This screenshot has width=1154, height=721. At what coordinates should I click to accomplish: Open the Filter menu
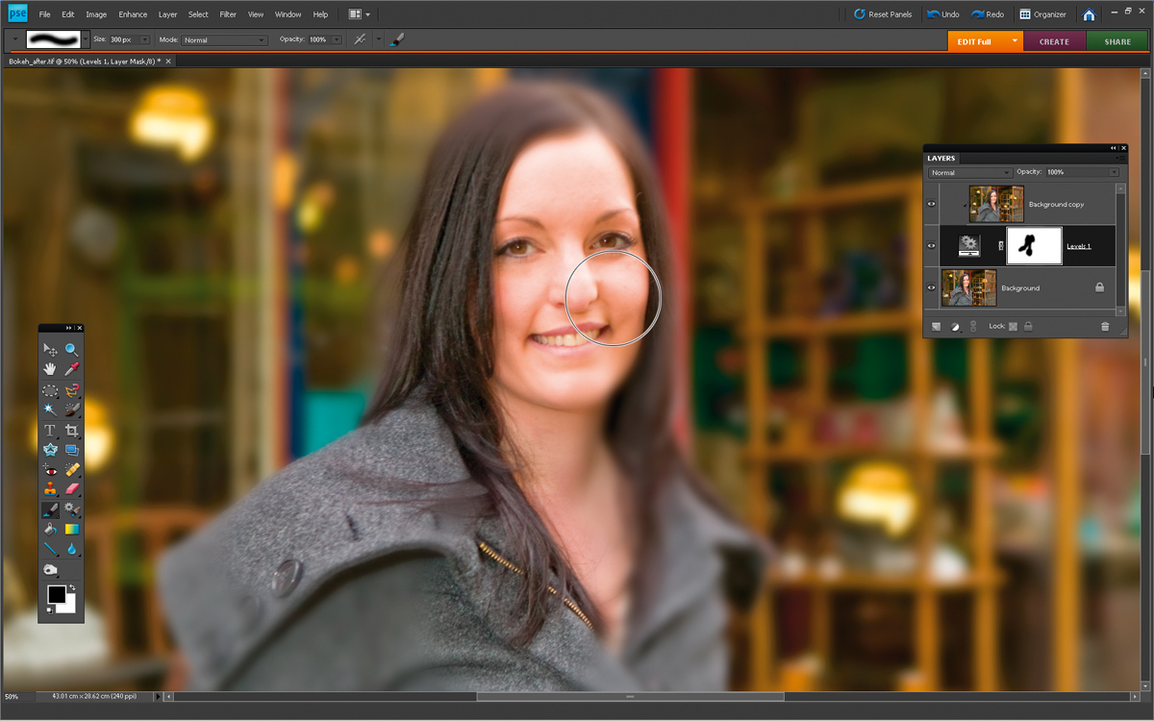point(228,14)
